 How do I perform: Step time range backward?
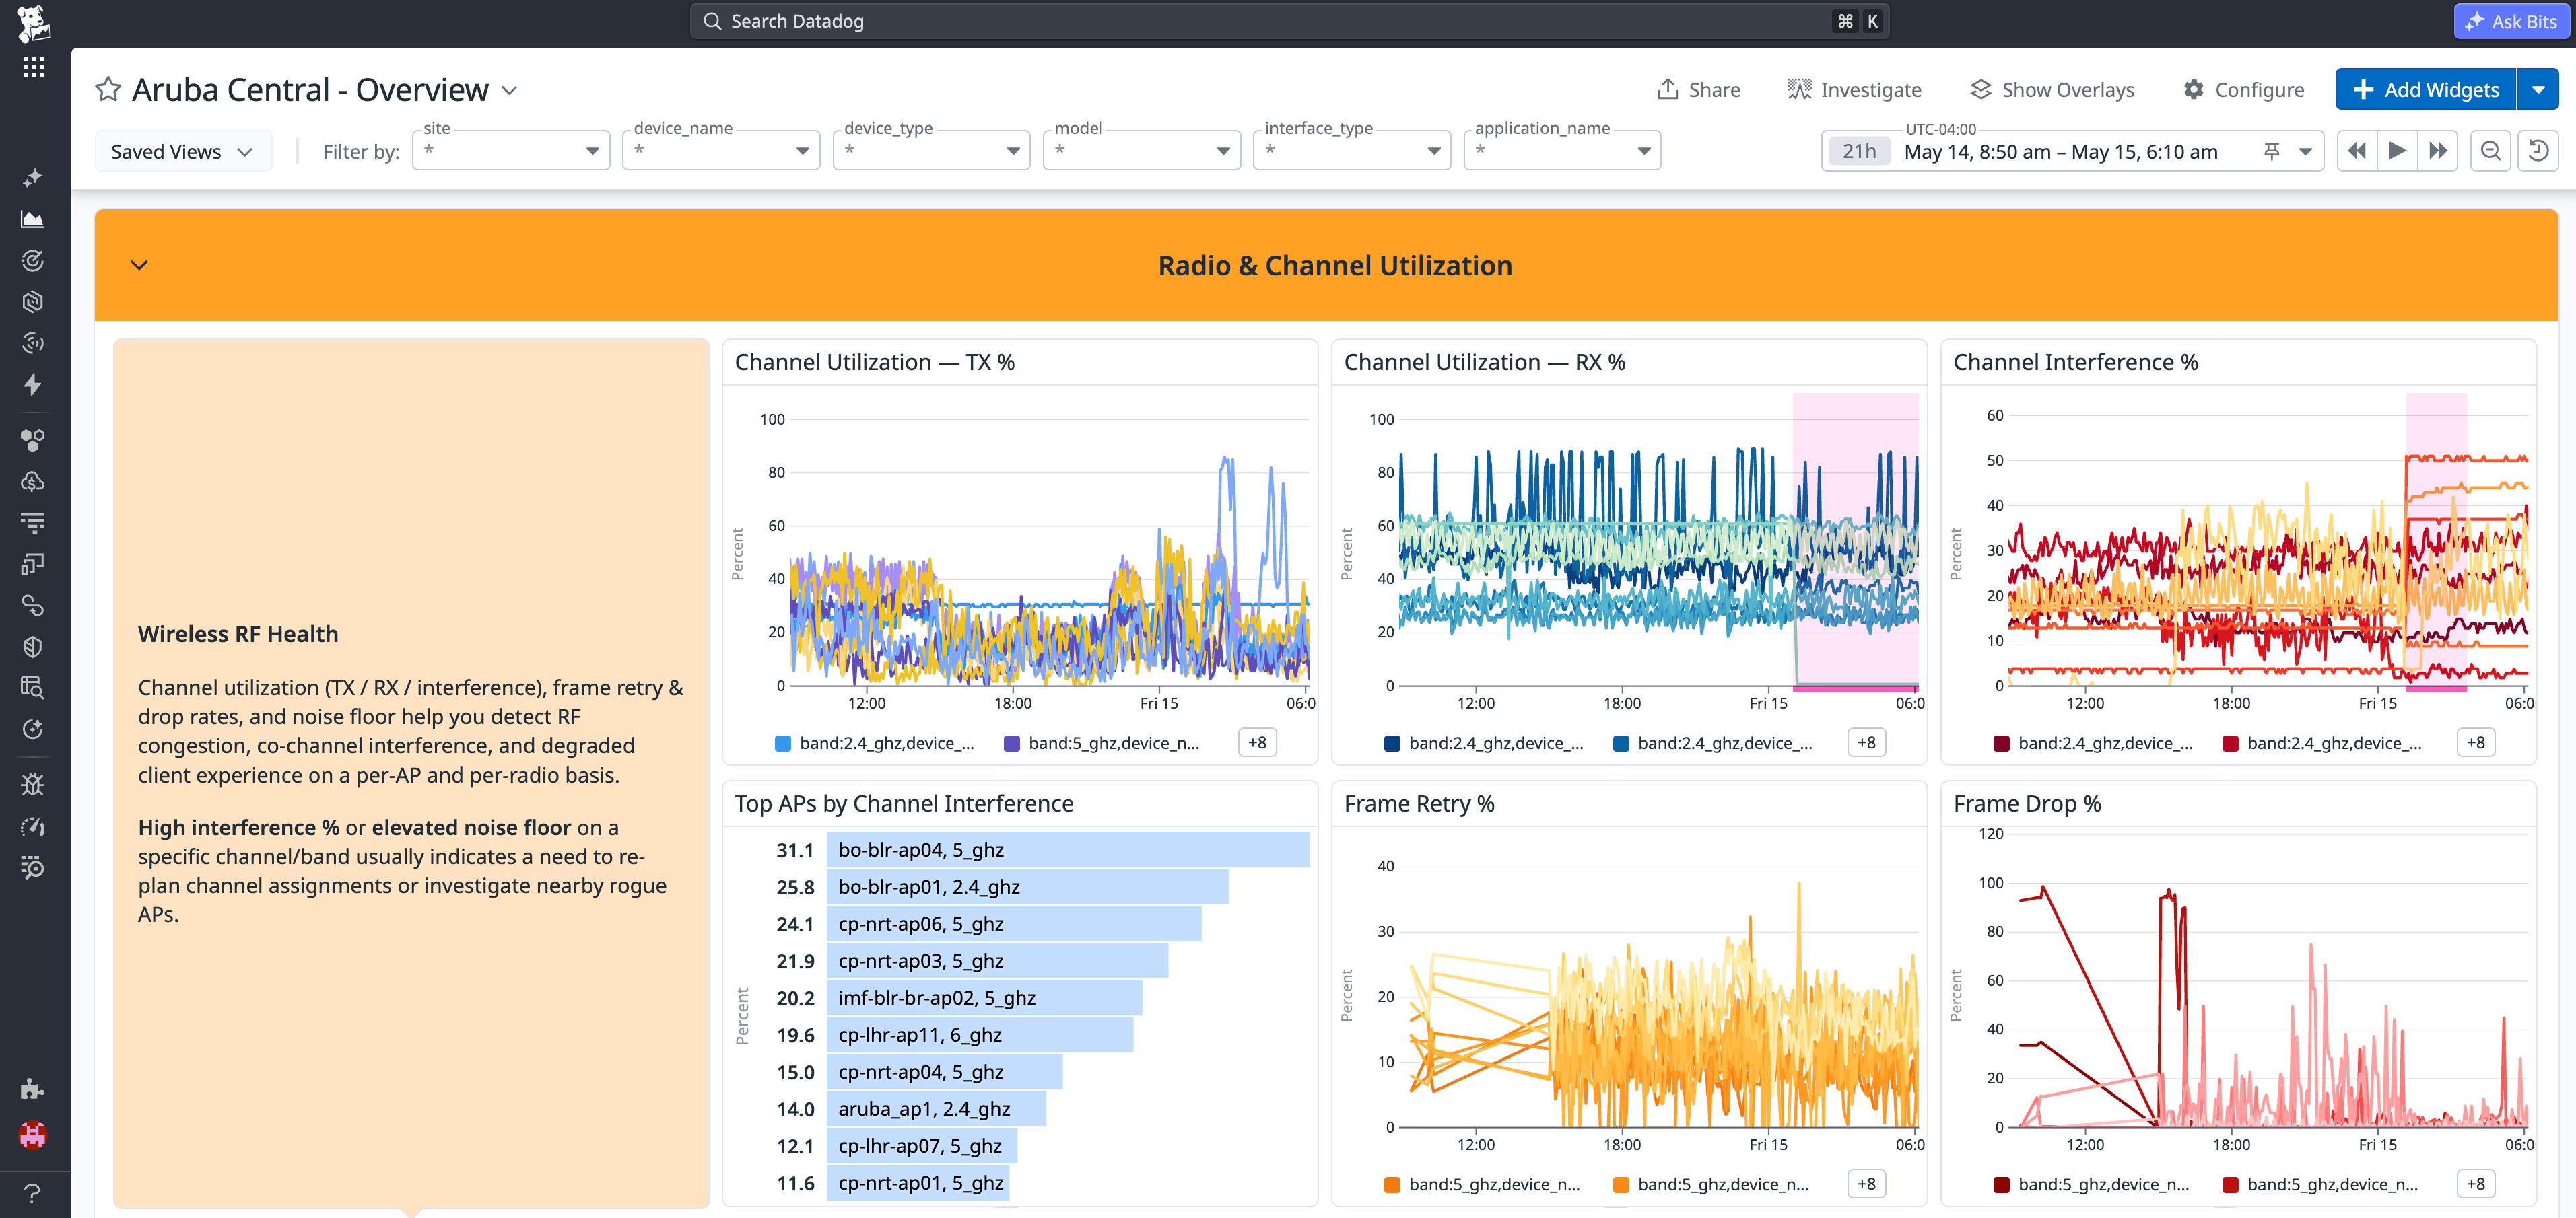click(2357, 151)
